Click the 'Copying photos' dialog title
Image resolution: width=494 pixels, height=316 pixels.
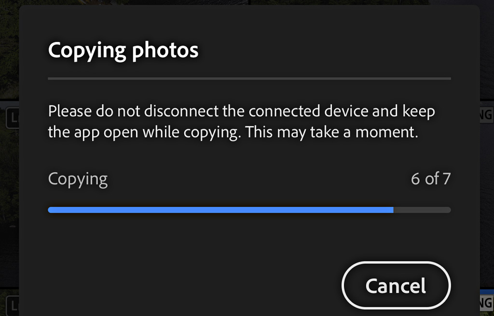point(122,50)
